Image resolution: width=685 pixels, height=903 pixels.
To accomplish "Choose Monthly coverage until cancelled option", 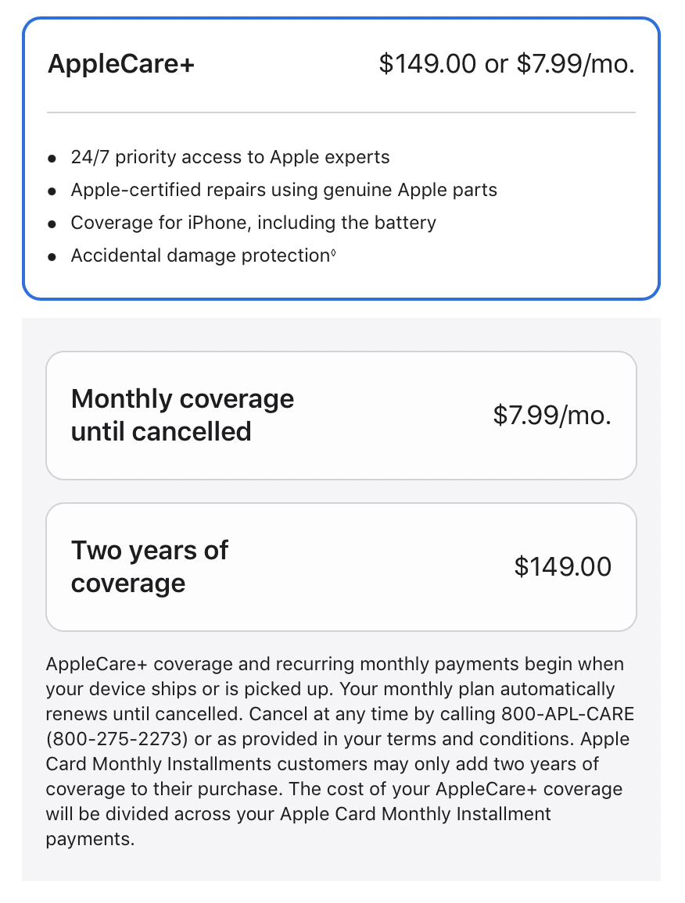I will click(x=341, y=416).
